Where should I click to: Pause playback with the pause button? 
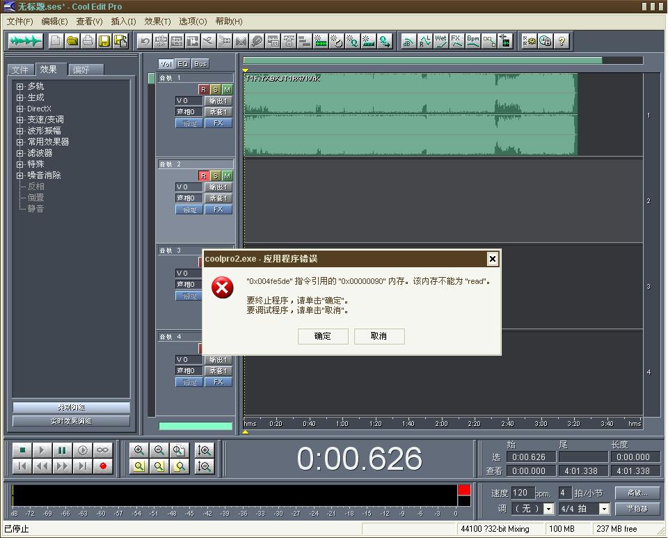pyautogui.click(x=62, y=450)
